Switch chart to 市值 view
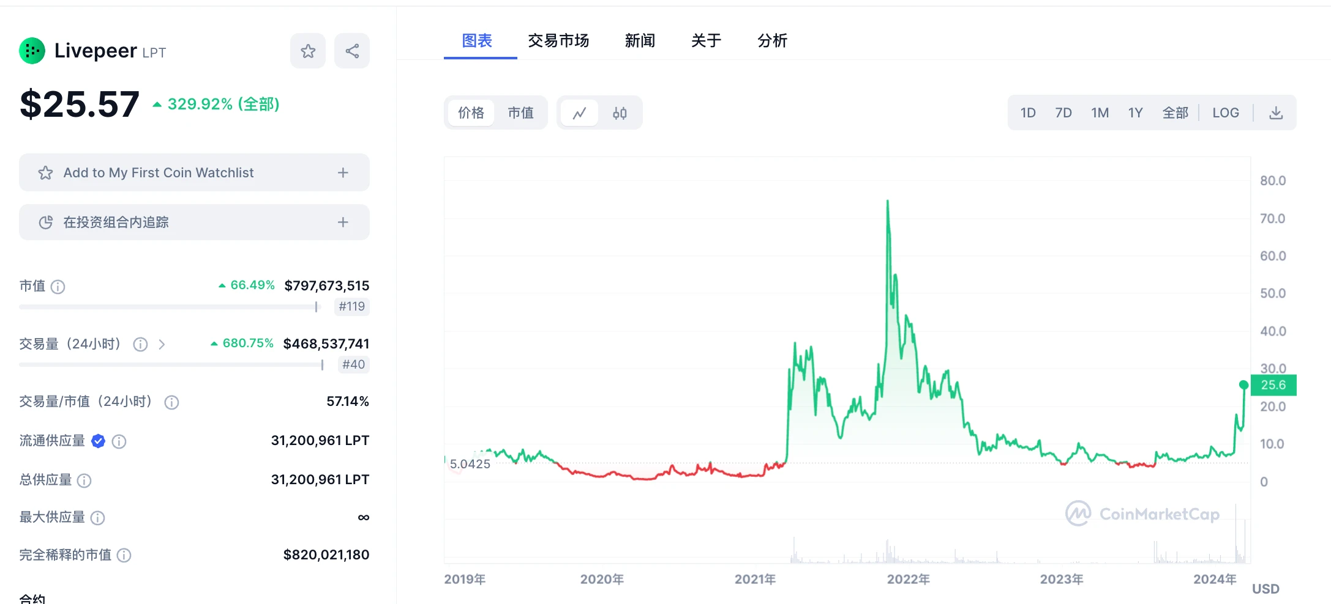1331x604 pixels. [521, 112]
